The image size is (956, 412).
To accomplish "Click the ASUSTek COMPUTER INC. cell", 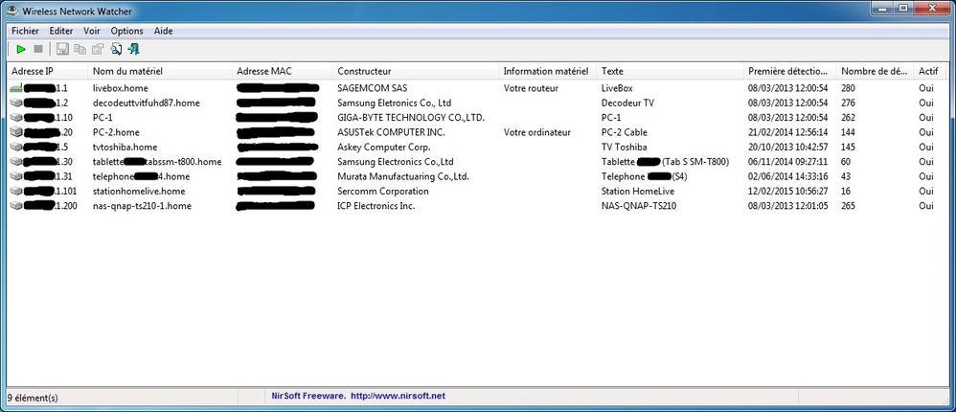I will click(392, 132).
